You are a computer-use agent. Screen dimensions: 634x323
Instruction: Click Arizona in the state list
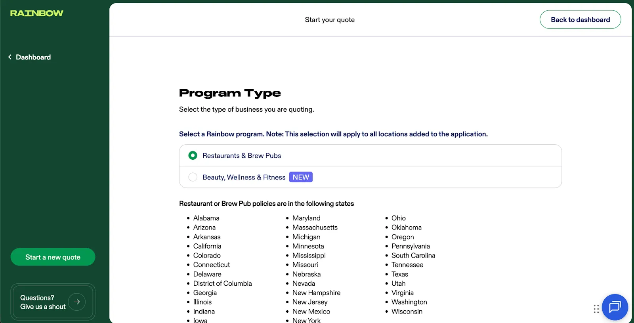[204, 227]
